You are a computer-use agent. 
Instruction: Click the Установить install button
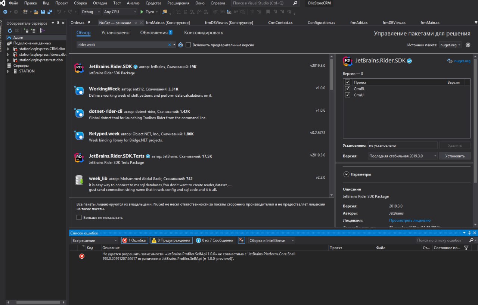pyautogui.click(x=454, y=156)
